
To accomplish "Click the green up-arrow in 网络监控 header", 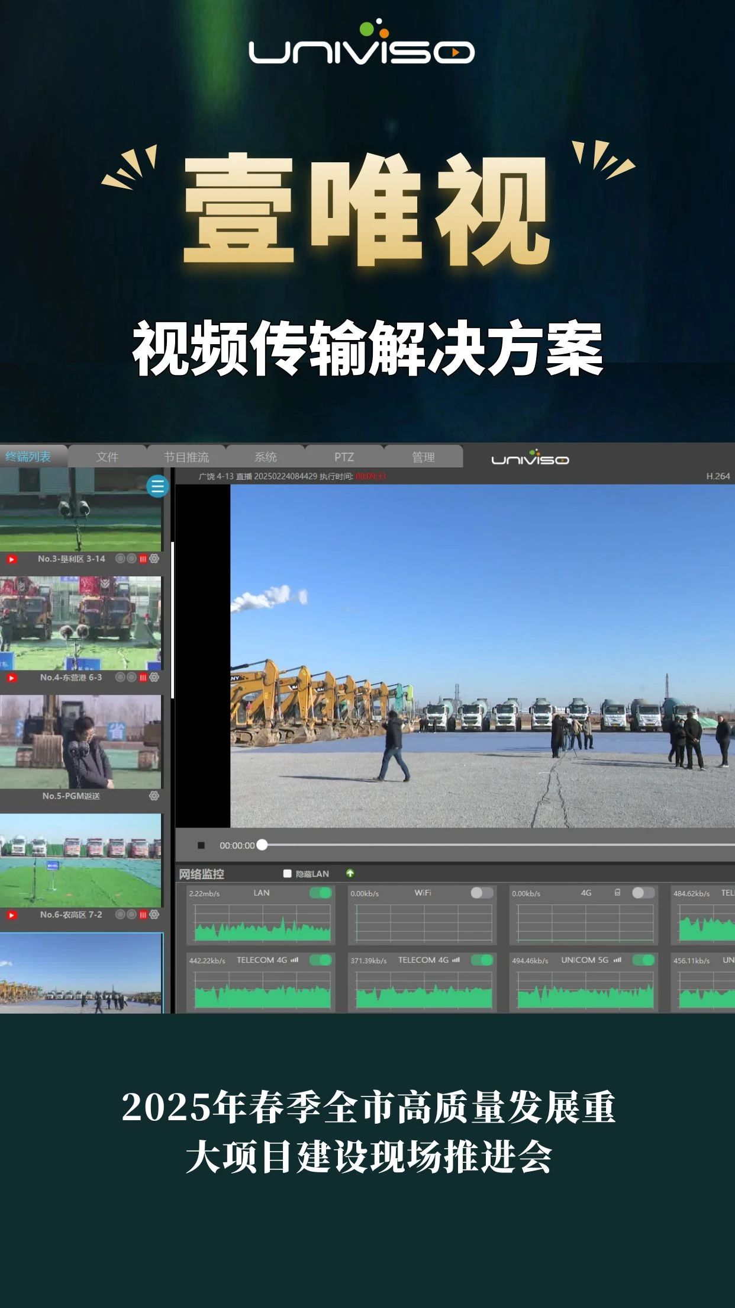I will 350,873.
